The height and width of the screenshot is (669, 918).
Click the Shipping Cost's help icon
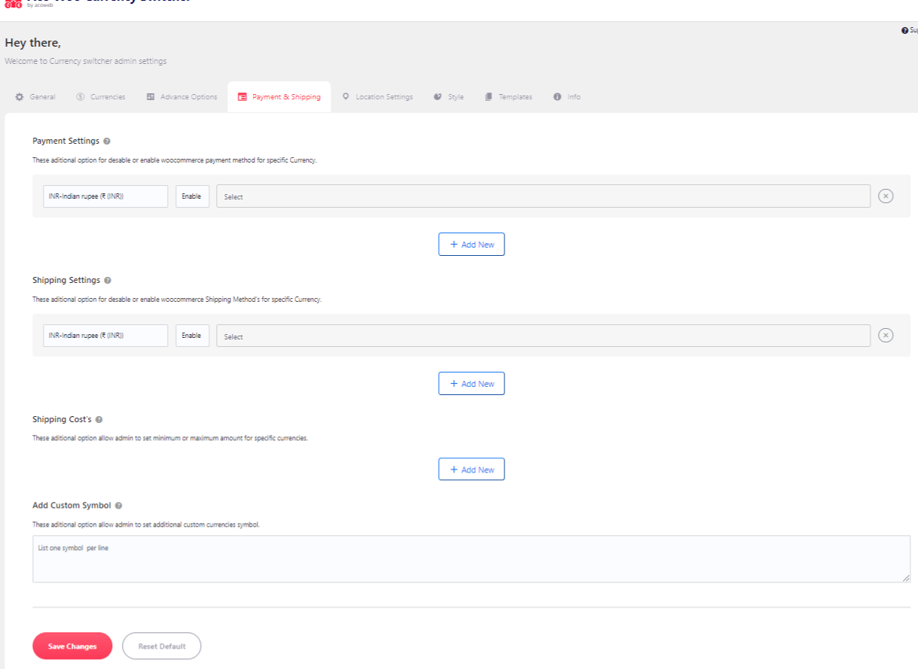pyautogui.click(x=99, y=420)
